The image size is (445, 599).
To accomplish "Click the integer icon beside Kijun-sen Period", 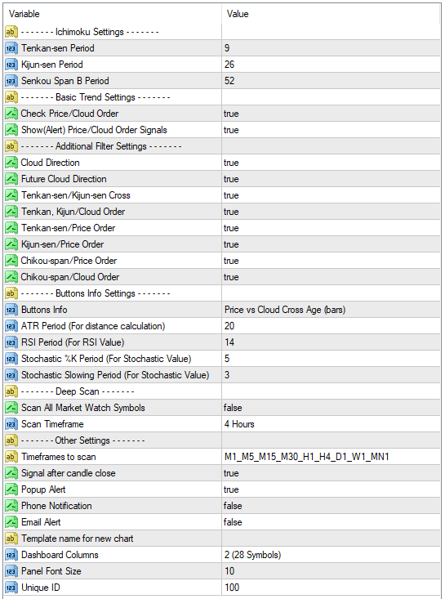I will (11, 65).
